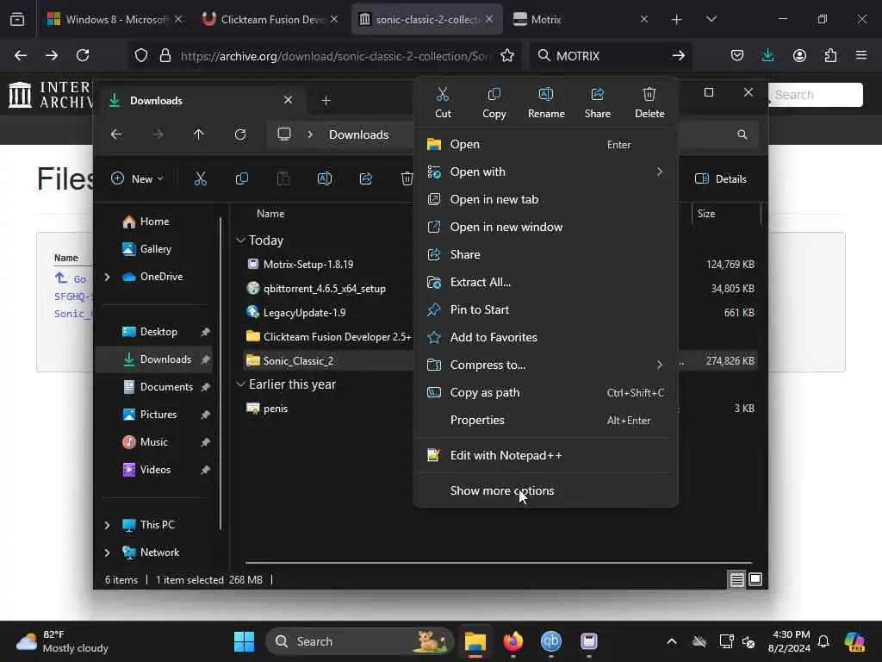This screenshot has height=662, width=882.
Task: Click Copy icon in context menu
Action: [494, 95]
